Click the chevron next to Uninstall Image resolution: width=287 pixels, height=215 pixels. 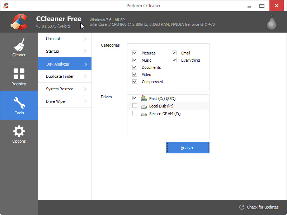point(85,39)
